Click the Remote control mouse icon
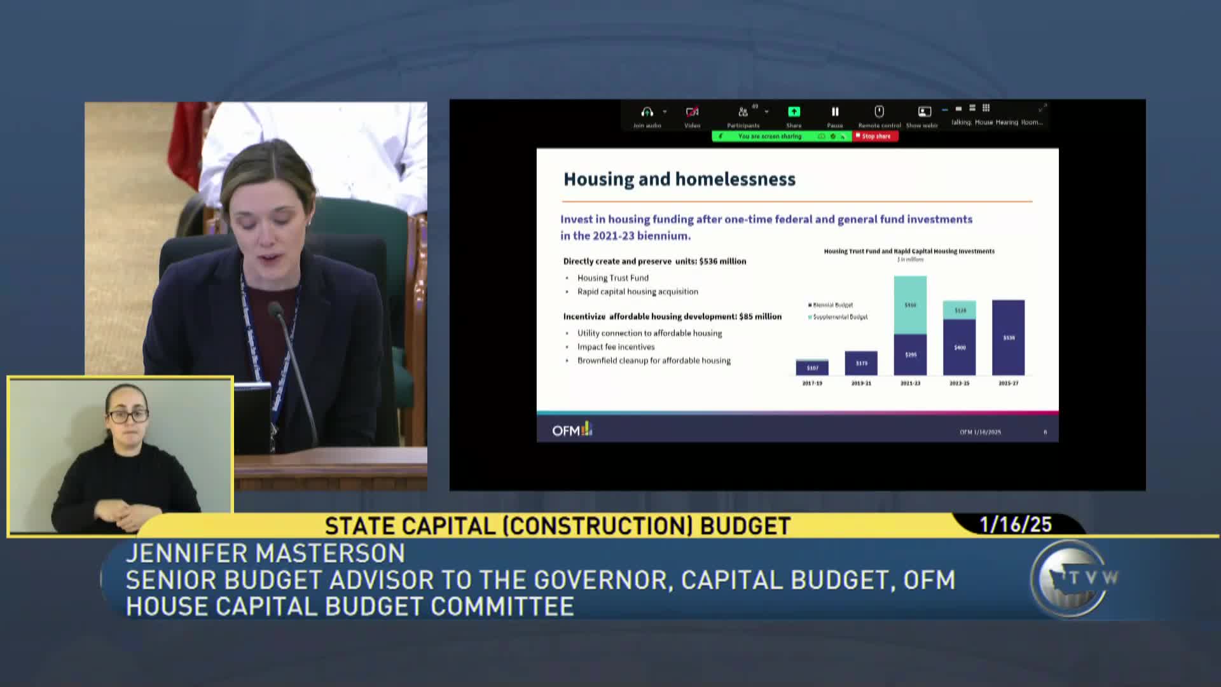Image resolution: width=1221 pixels, height=687 pixels. [879, 112]
